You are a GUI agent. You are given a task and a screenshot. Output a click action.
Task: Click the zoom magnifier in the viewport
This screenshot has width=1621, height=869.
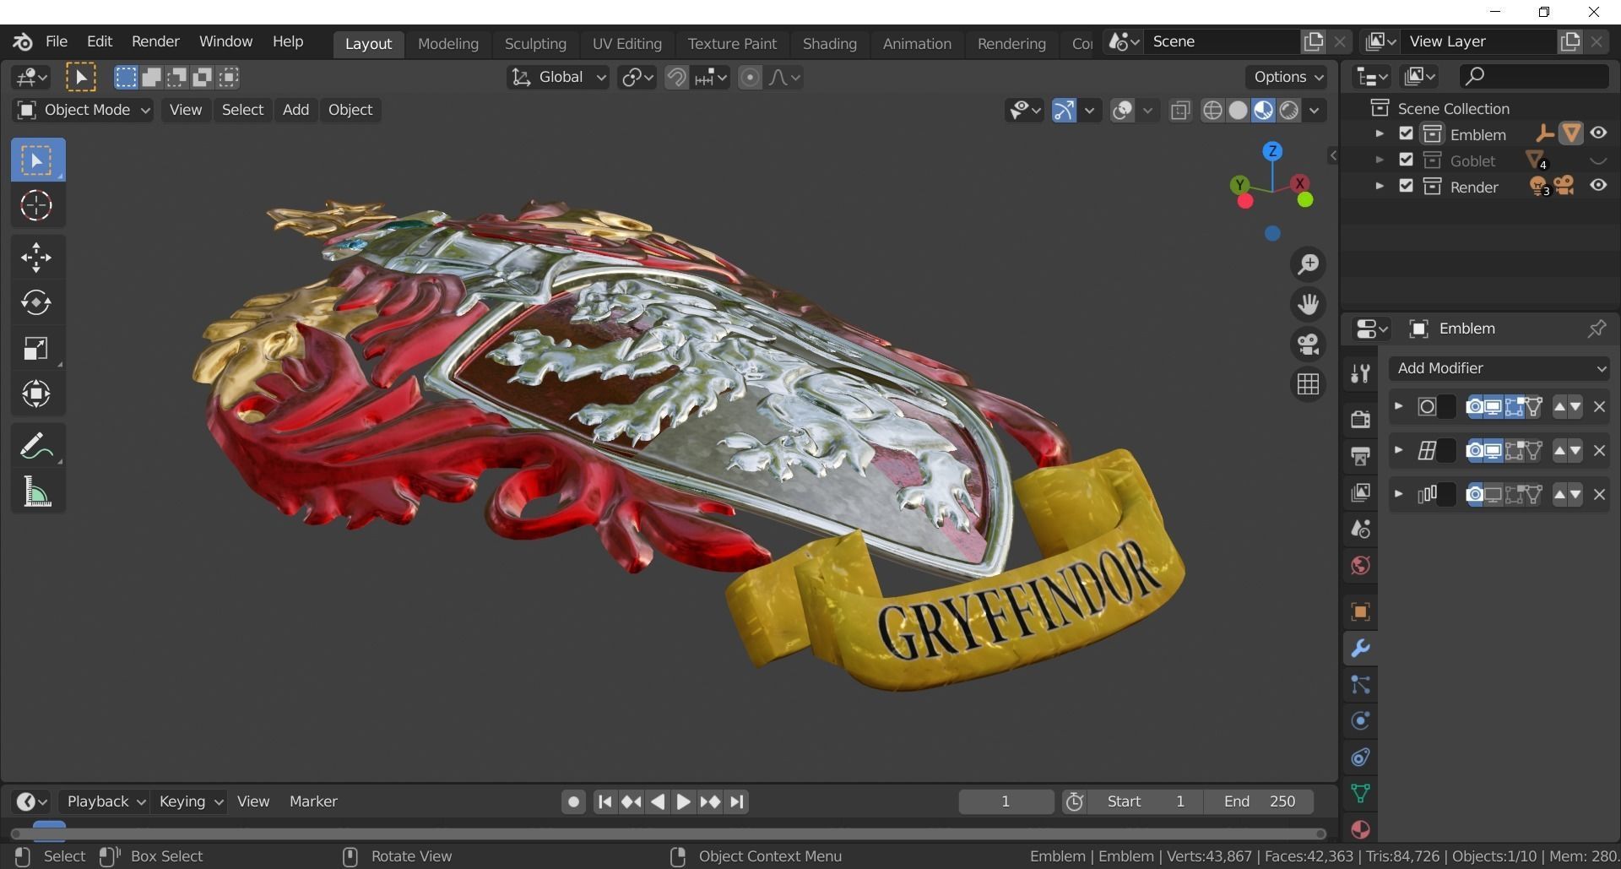pos(1308,265)
